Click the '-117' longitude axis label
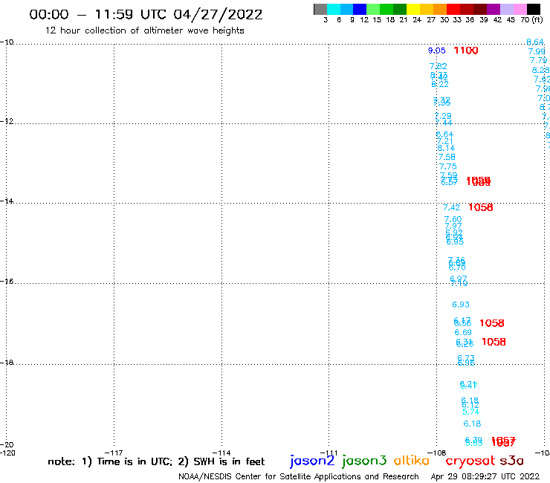550x483 pixels. [114, 453]
